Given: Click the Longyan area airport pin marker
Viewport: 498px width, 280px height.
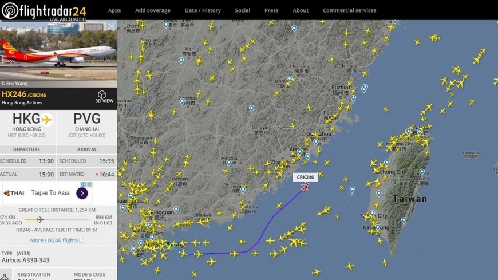Looking at the screenshot, I should click(251, 109).
